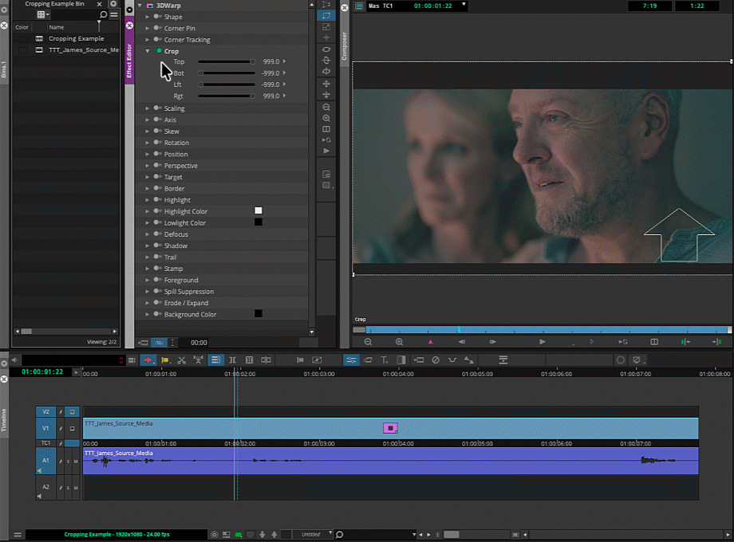Click the Background Color black swatch
734x542 pixels.
[x=258, y=313]
